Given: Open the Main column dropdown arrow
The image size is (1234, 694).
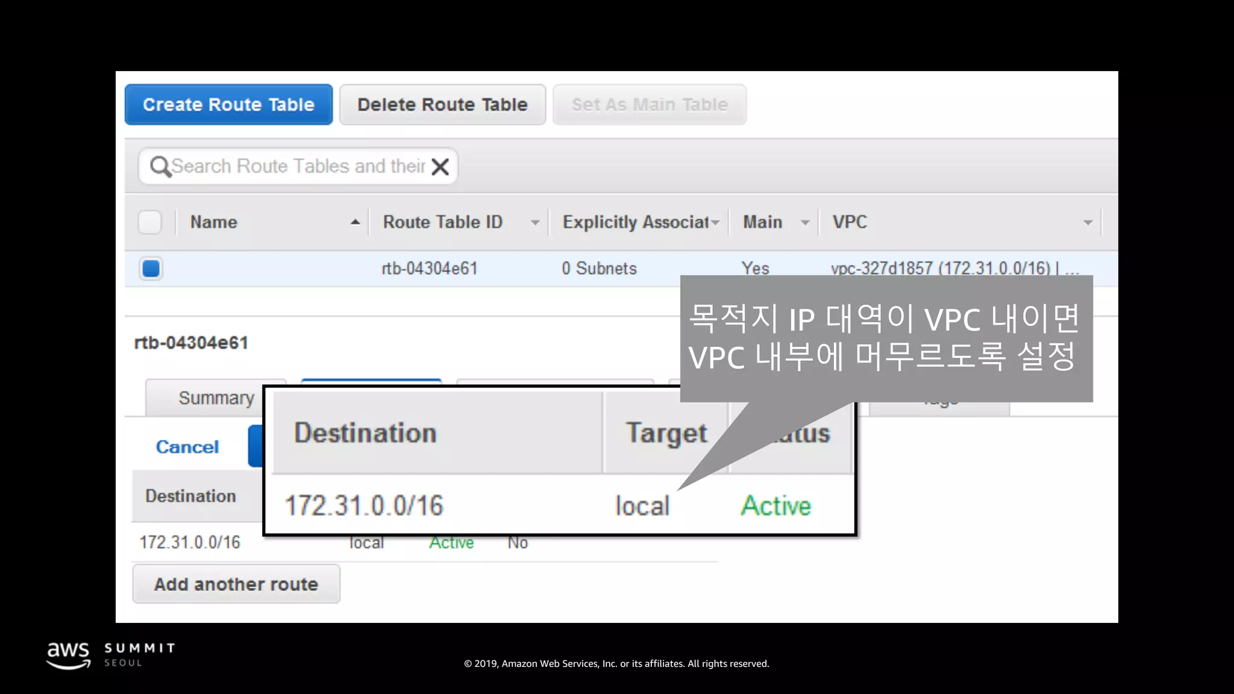Looking at the screenshot, I should pyautogui.click(x=805, y=223).
